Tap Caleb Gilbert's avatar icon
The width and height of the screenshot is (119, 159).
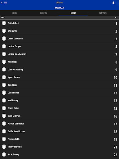(x=4, y=23)
